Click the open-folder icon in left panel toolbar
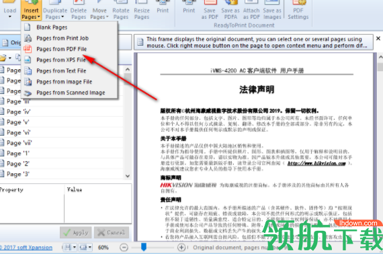This screenshot has width=383, height=255. [3, 58]
